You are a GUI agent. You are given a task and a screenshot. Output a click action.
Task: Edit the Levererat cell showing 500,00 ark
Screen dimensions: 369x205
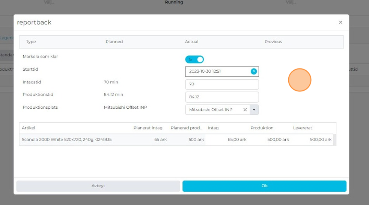(x=312, y=140)
